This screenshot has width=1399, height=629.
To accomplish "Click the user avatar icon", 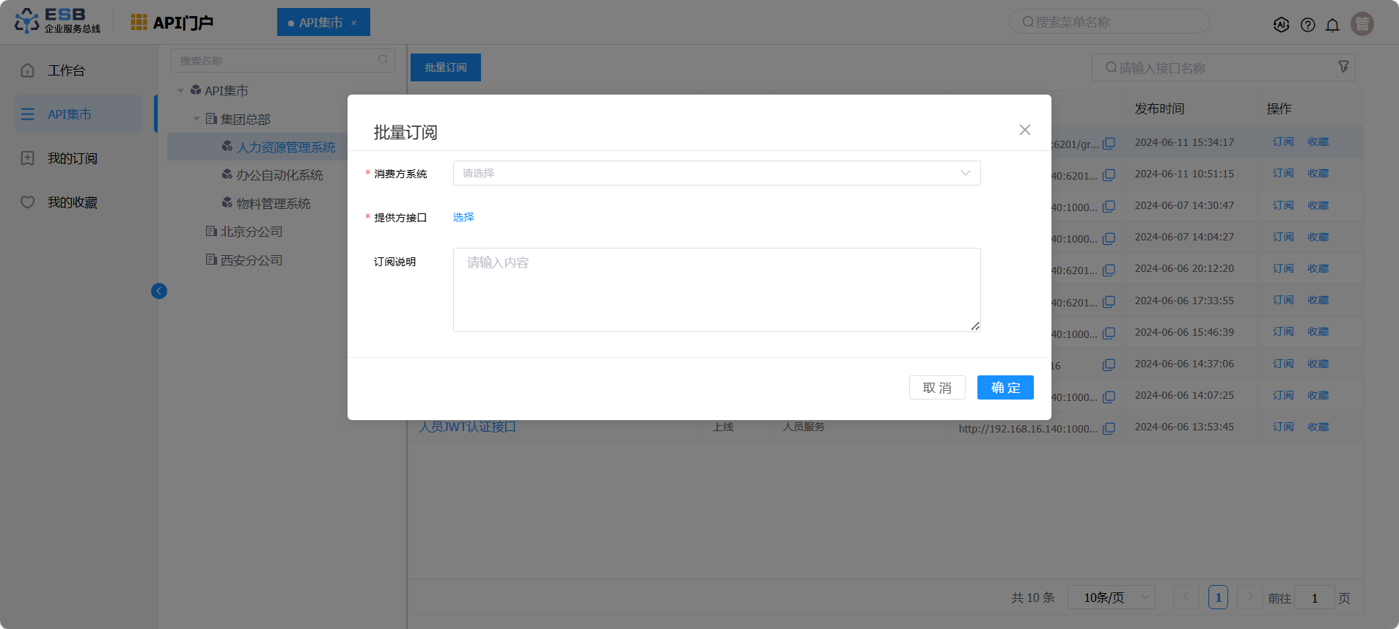I will point(1362,24).
